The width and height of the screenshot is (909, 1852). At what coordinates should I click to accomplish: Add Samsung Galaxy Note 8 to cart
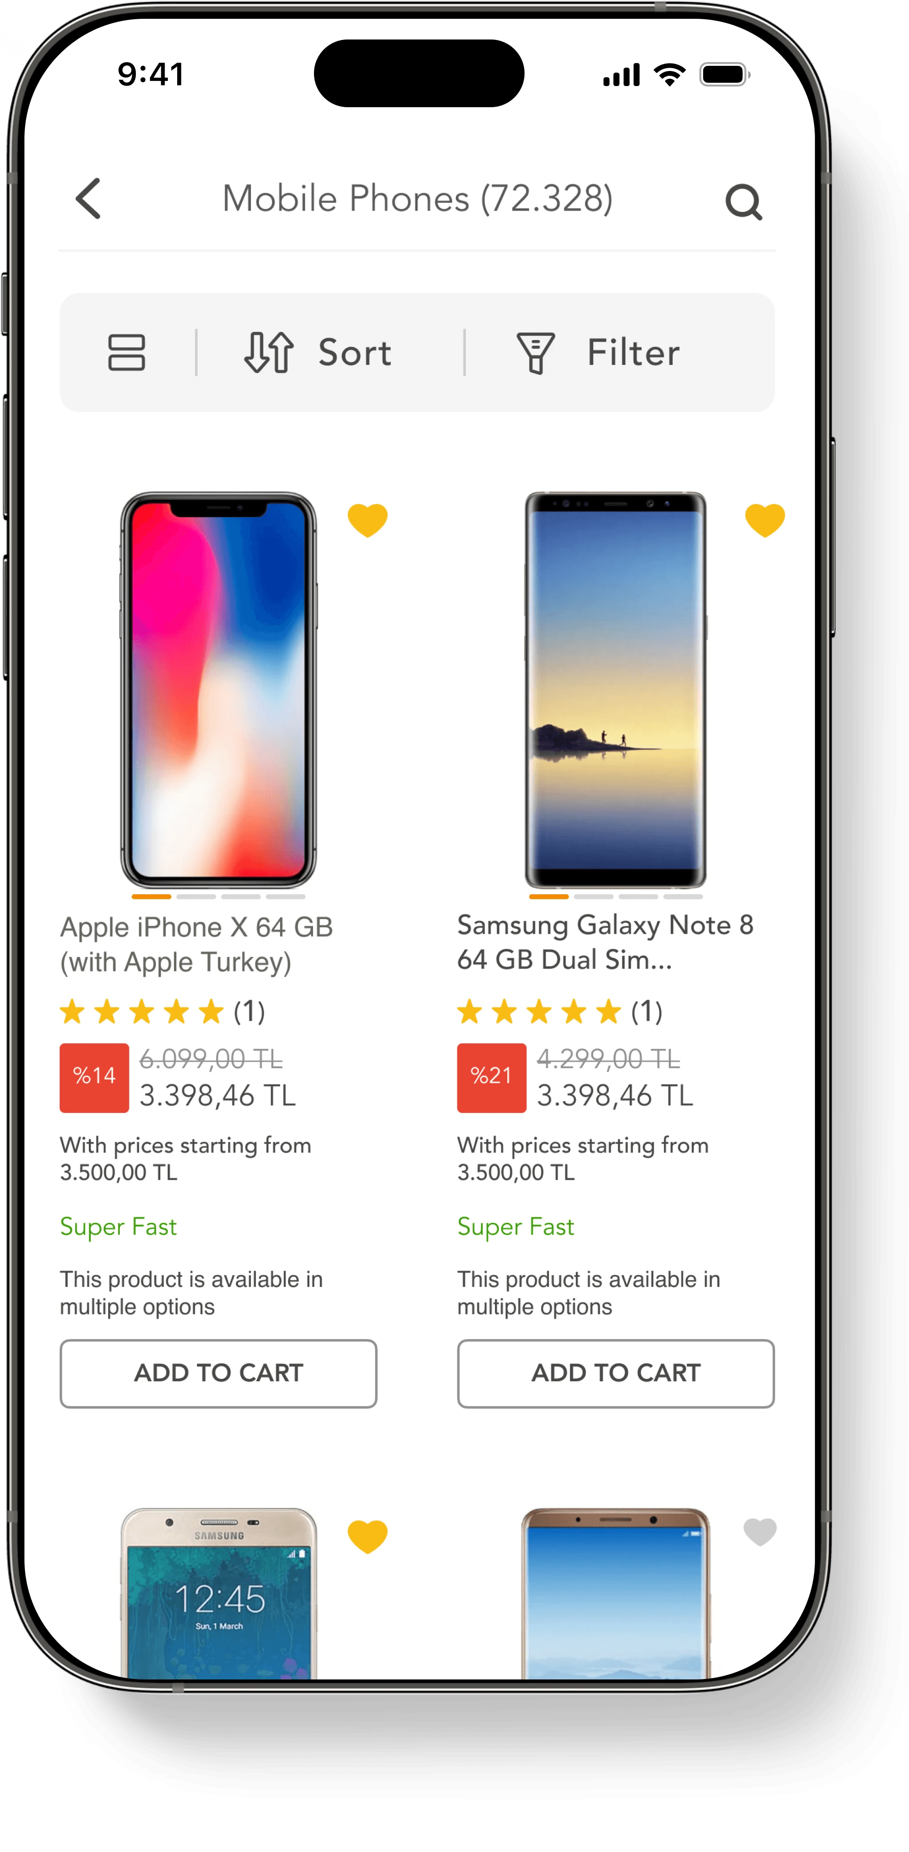(616, 1373)
